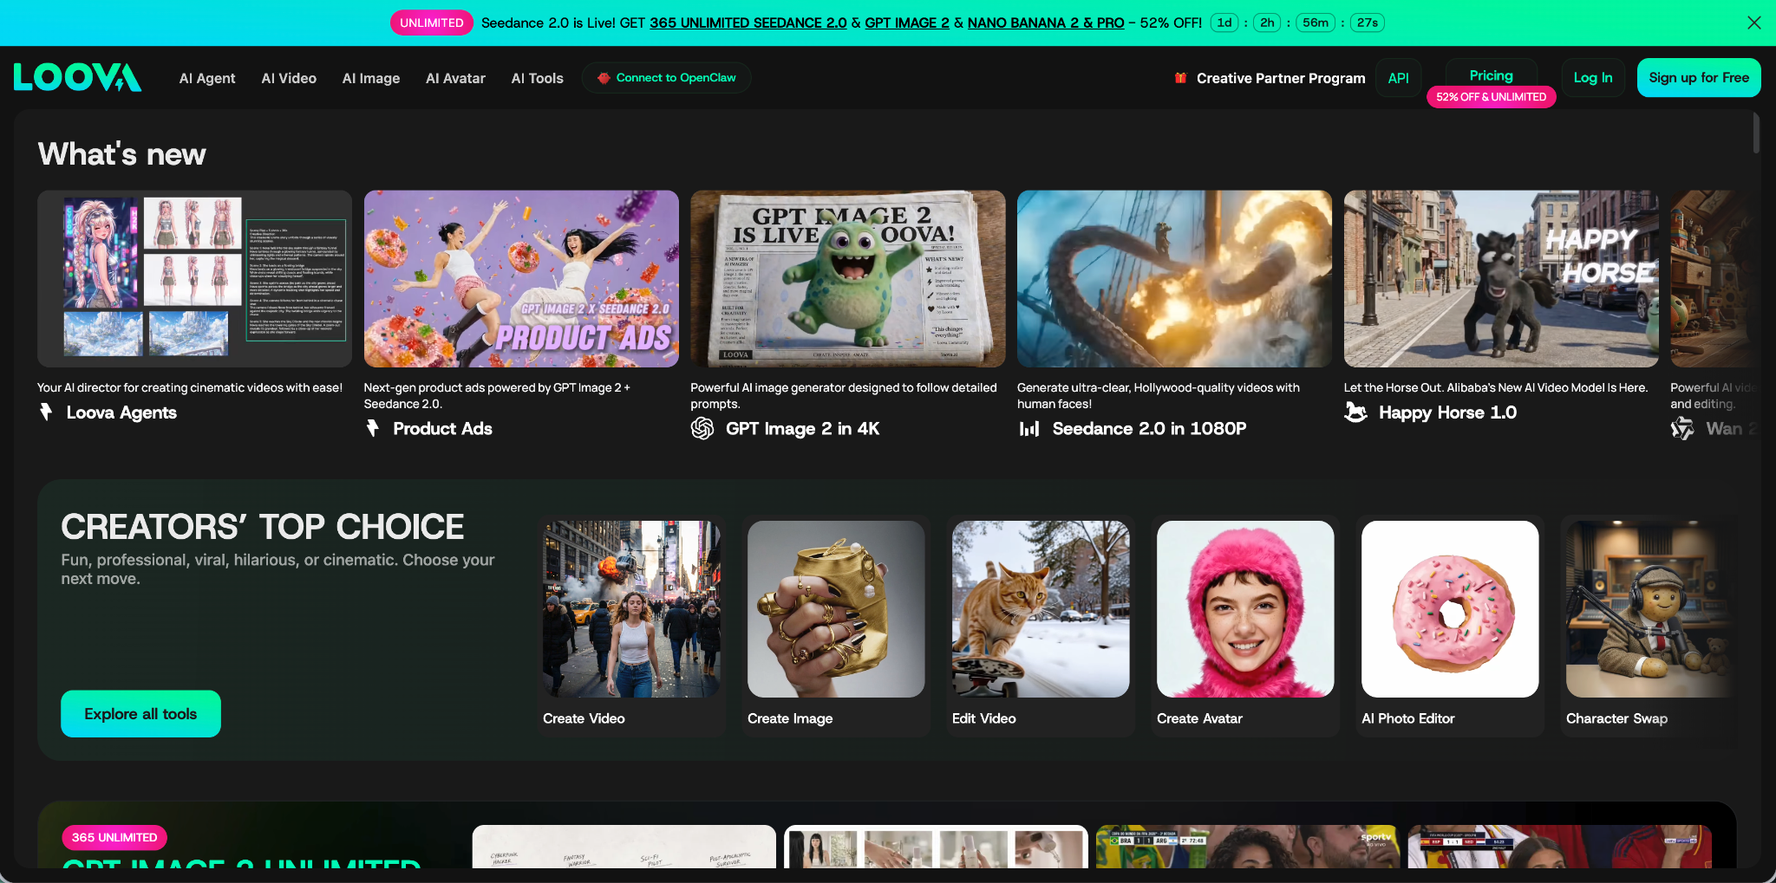Click the Wan model icon
The image size is (1776, 883).
(x=1682, y=428)
